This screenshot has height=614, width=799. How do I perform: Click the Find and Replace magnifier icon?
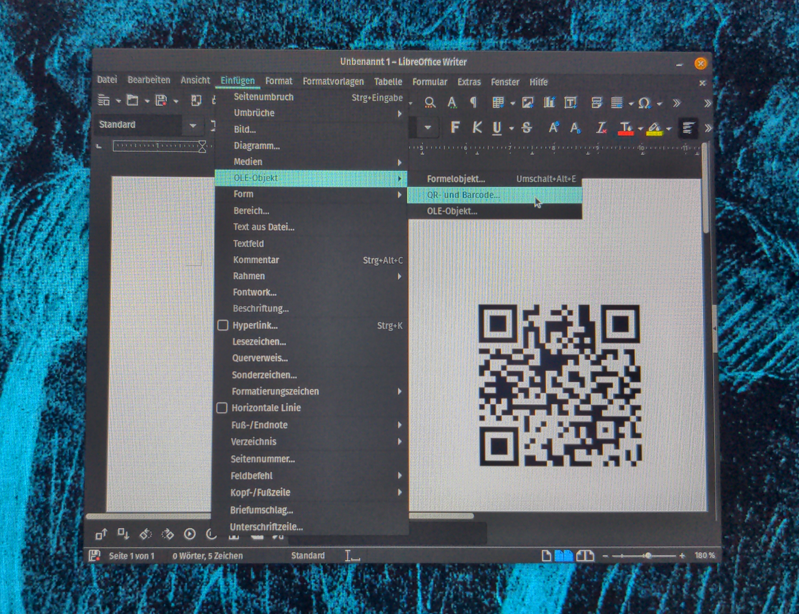pyautogui.click(x=430, y=103)
